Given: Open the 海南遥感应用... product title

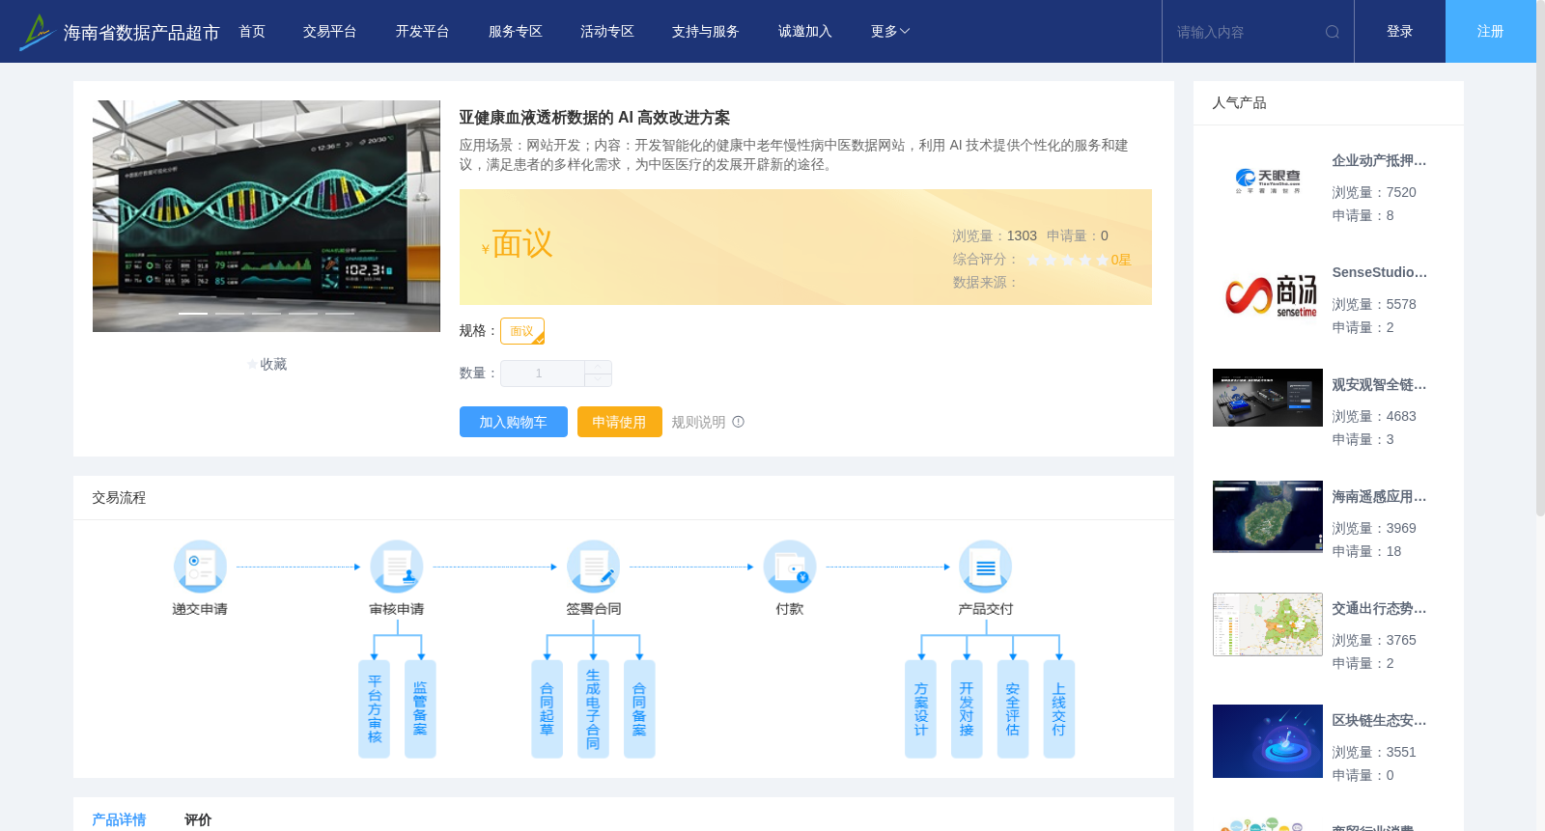Looking at the screenshot, I should pos(1379,497).
